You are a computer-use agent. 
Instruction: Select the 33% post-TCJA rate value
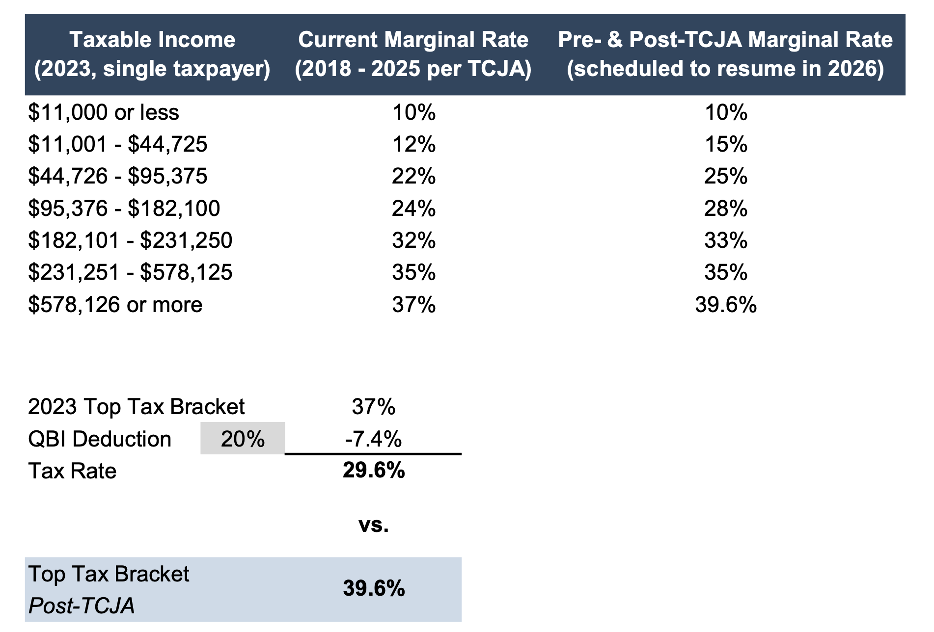(x=725, y=240)
